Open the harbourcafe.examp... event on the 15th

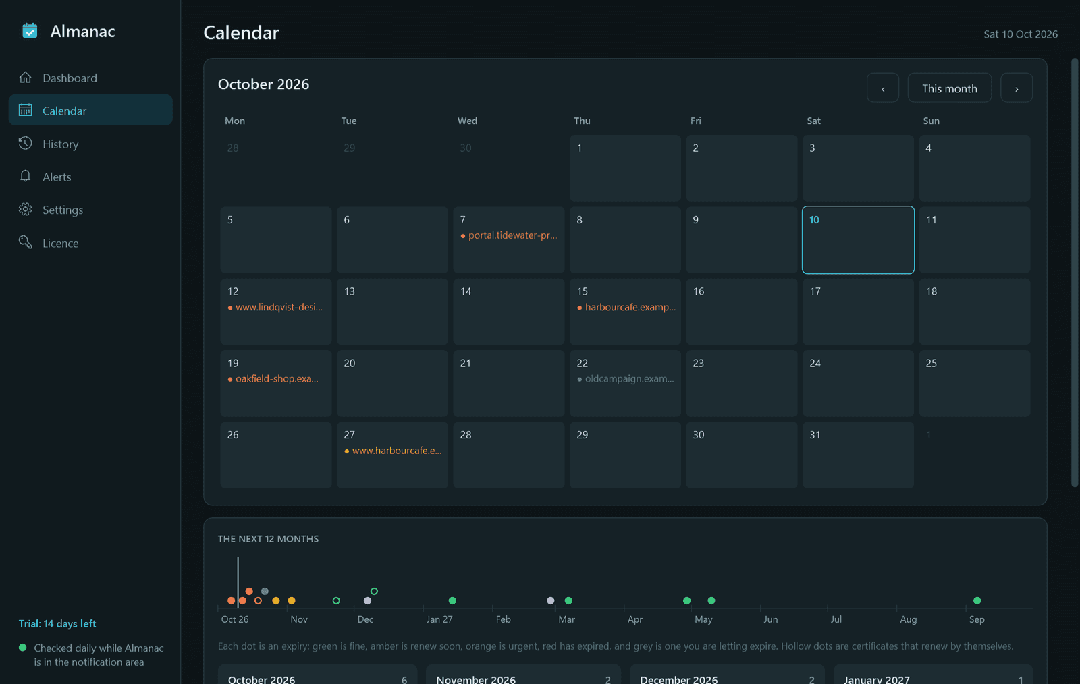tap(626, 307)
